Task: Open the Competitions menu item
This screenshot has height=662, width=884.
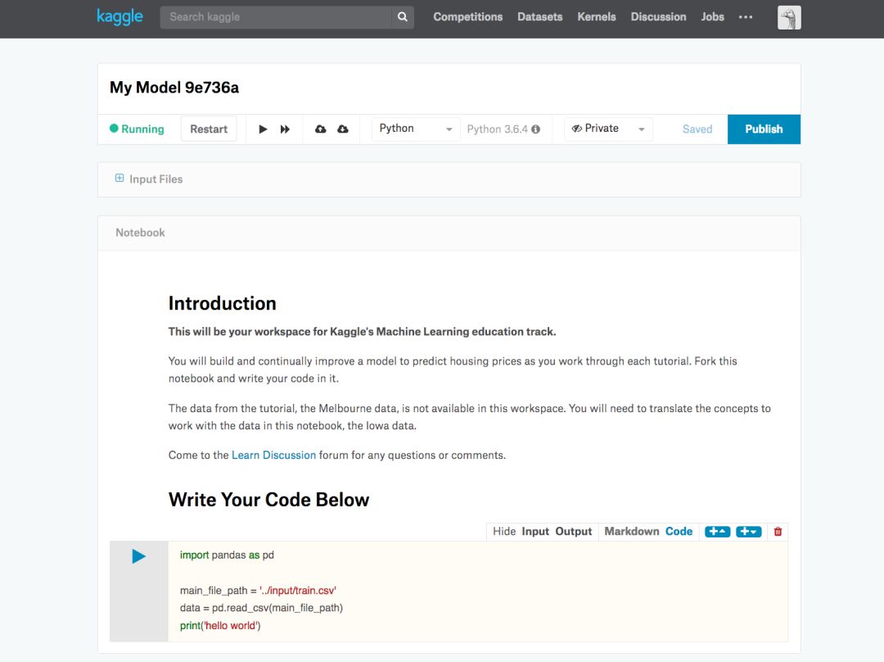Action: pos(467,17)
